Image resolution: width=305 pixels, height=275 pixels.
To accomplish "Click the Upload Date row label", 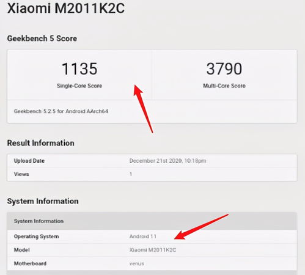I will click(29, 161).
